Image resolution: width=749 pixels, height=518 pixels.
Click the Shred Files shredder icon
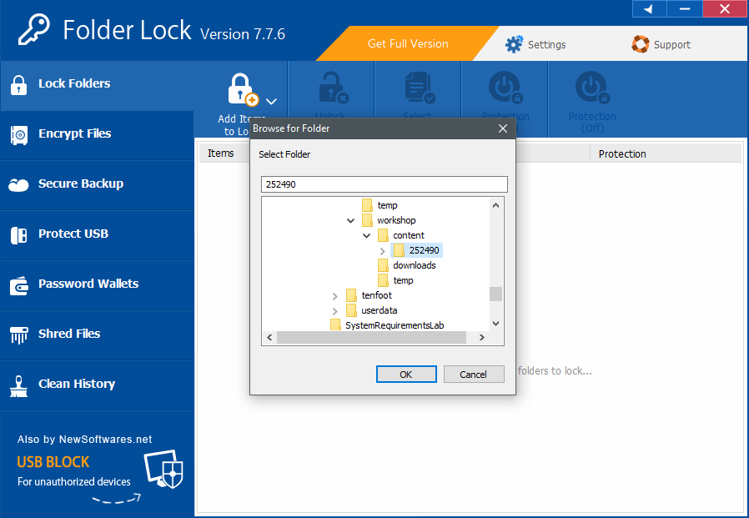click(19, 335)
